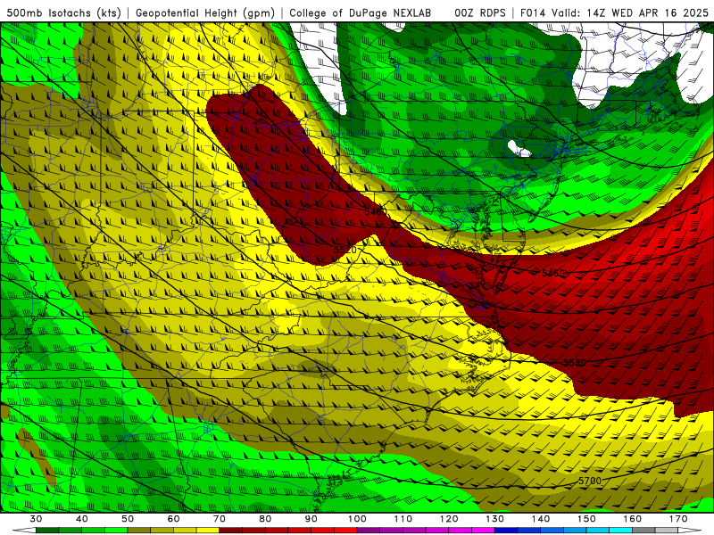Viewport: 714px width, 535px height.
Task: Click 'F014 Valid: 14Z WED APR 16 2025'
Action: [614, 13]
